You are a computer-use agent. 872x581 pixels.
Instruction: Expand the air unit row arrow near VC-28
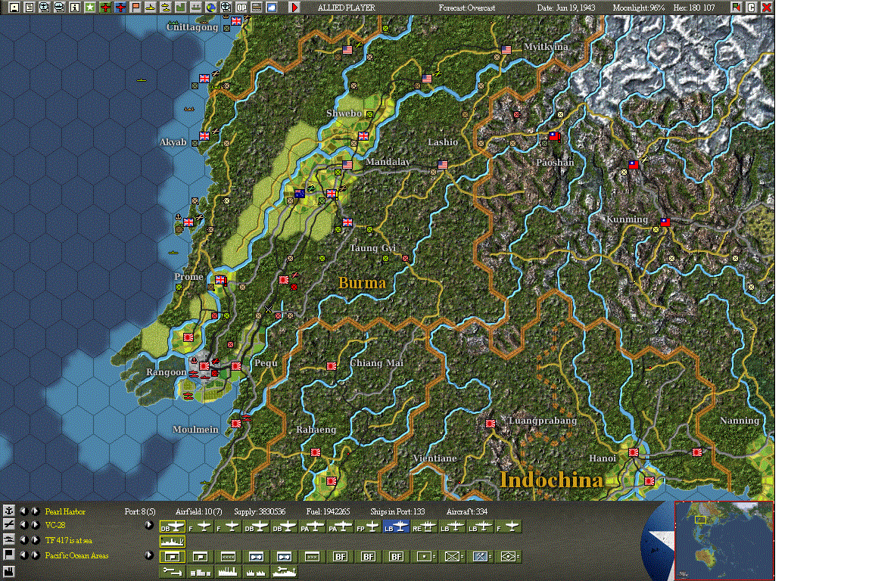click(x=148, y=525)
